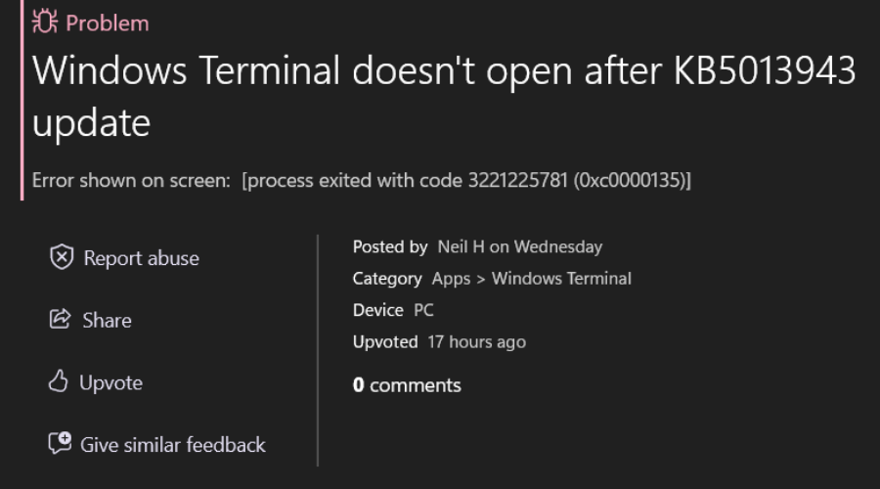Open the Windows Terminal category link
The image size is (880, 489).
pos(561,279)
